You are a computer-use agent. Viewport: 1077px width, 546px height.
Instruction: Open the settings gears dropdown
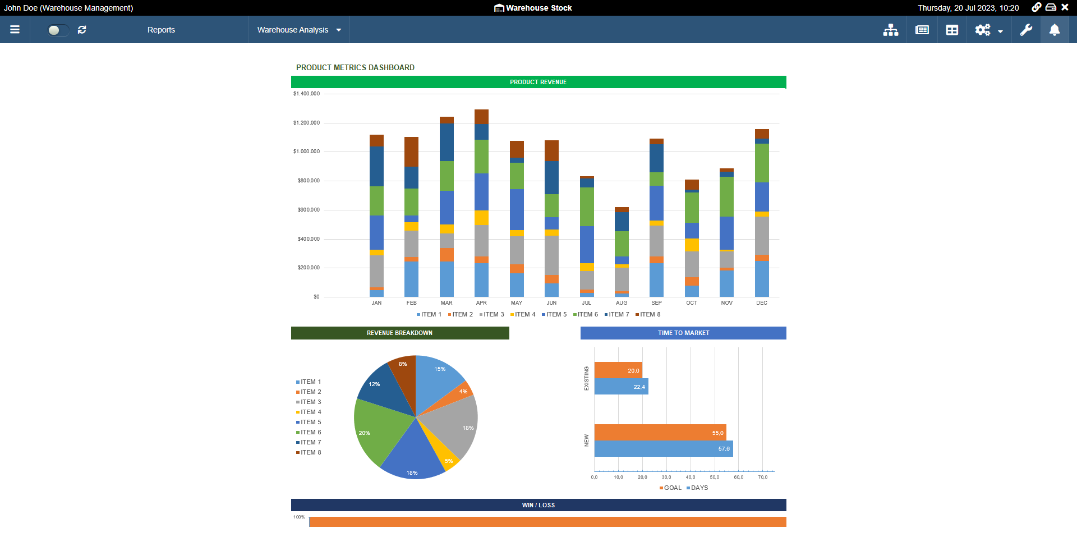point(988,30)
